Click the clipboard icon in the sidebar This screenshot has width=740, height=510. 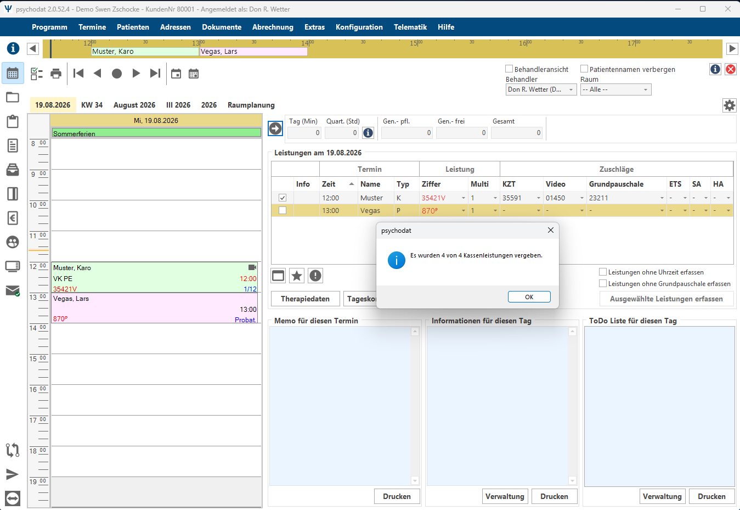(x=13, y=121)
